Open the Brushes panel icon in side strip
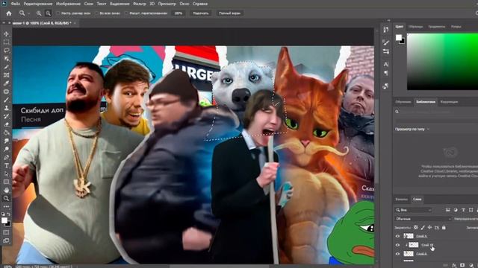 click(x=386, y=42)
